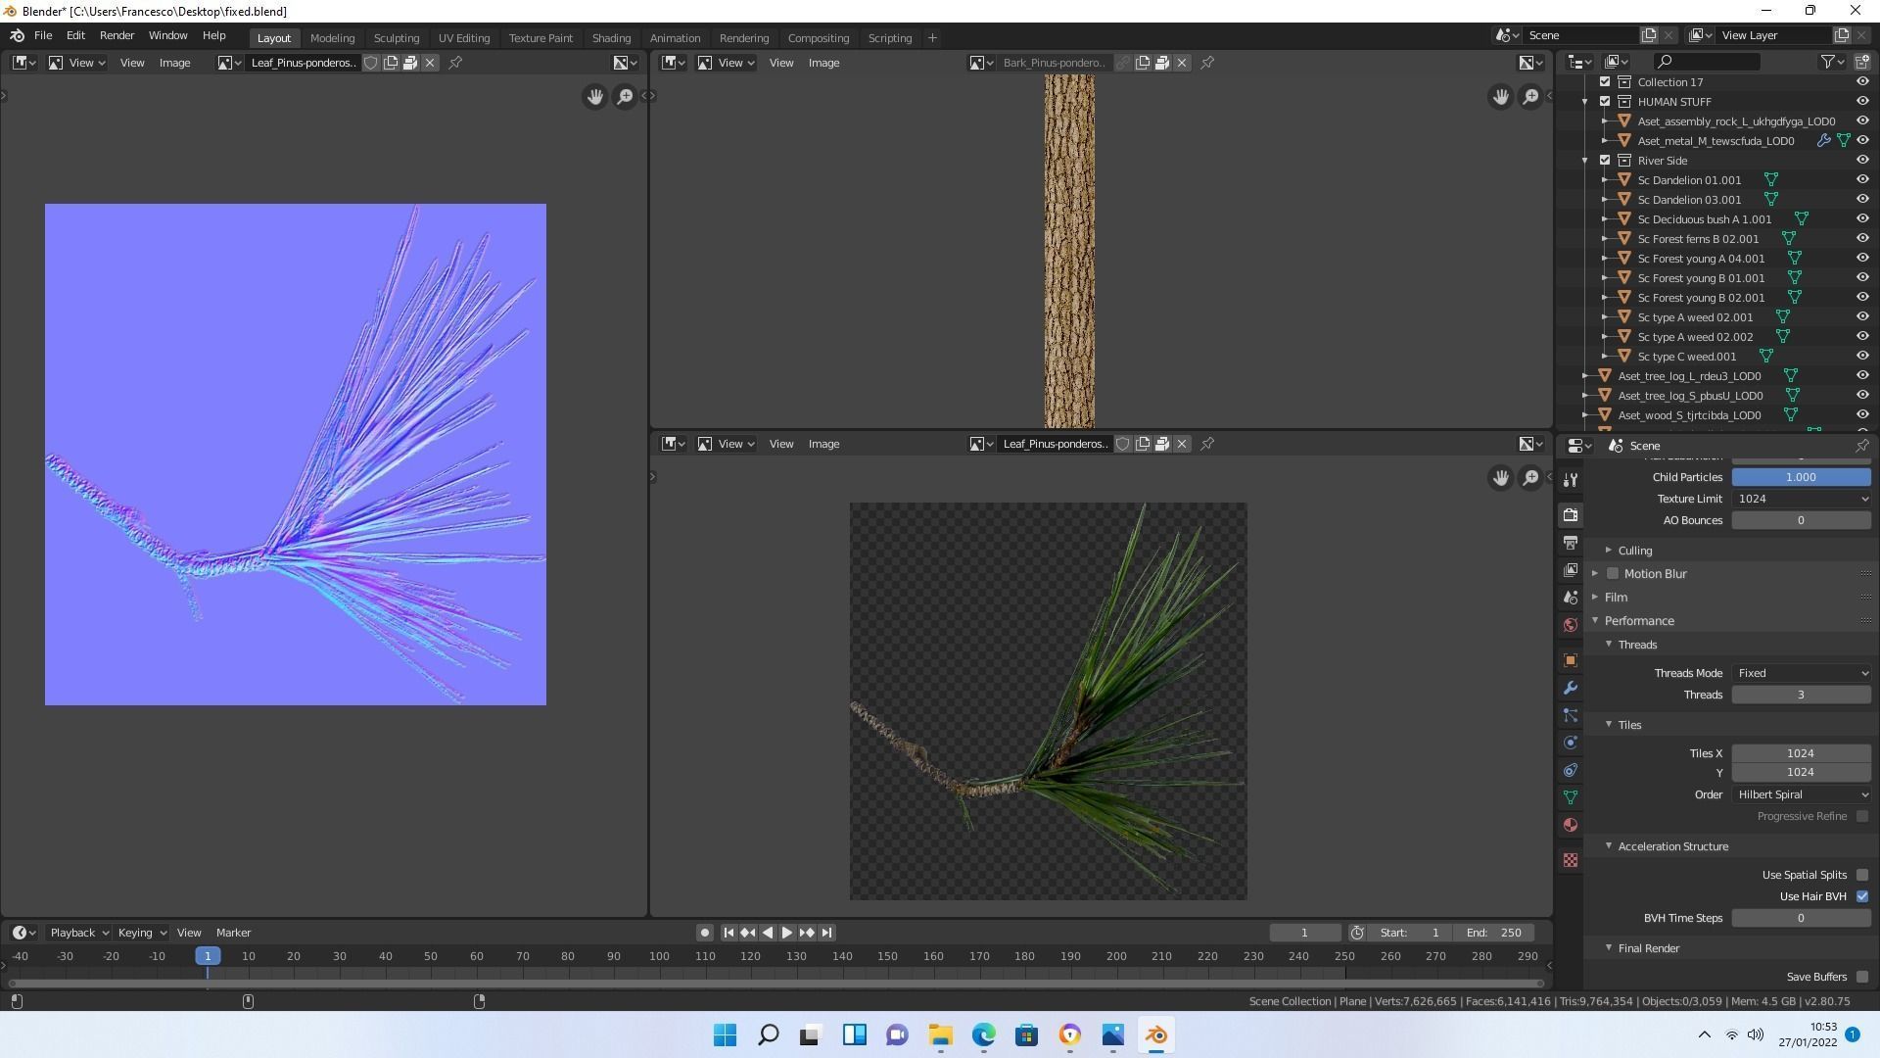Click the Child Particles value slider
The width and height of the screenshot is (1880, 1058).
pos(1801,477)
